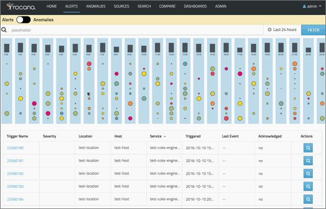This screenshot has height=209, width=326.
Task: Open trigger link 22560182
Action: click(15, 174)
